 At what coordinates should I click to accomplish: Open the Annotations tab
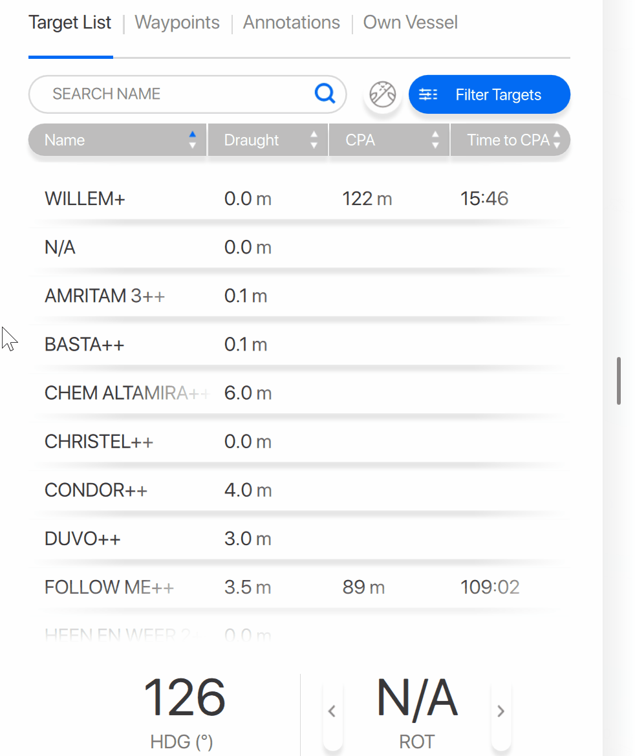click(291, 23)
